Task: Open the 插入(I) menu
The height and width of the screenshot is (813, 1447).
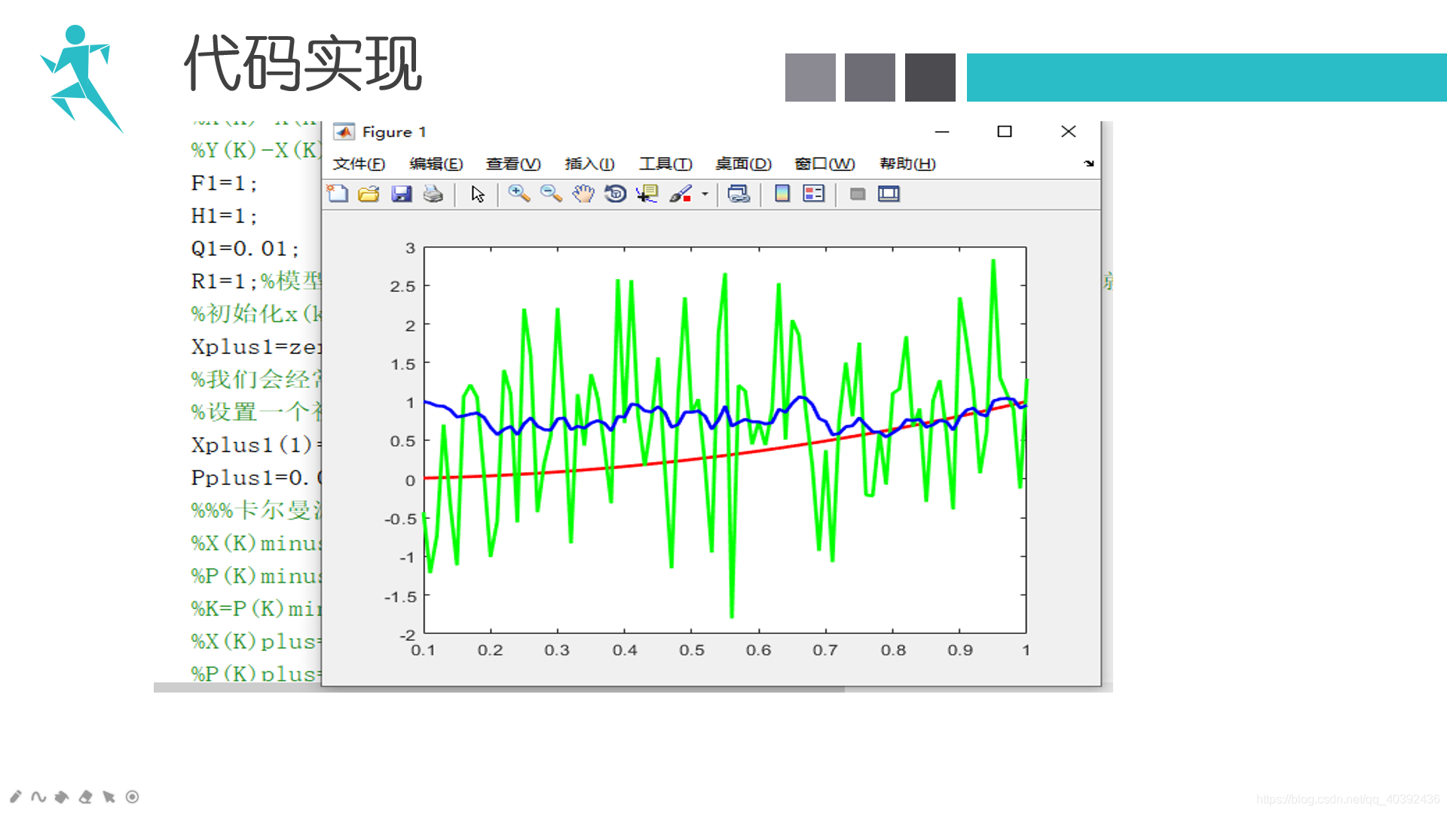Action: click(x=589, y=163)
